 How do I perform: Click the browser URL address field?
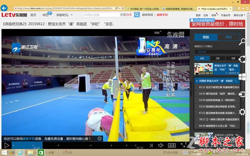tap(64, 8)
